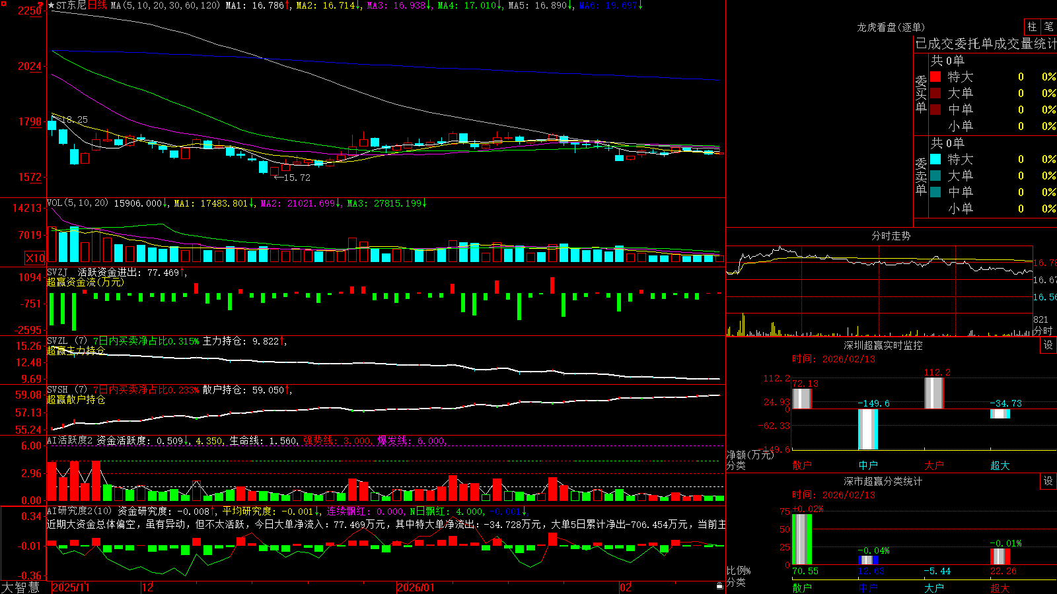Click the 2025/11 date marker on time axis

[x=71, y=587]
